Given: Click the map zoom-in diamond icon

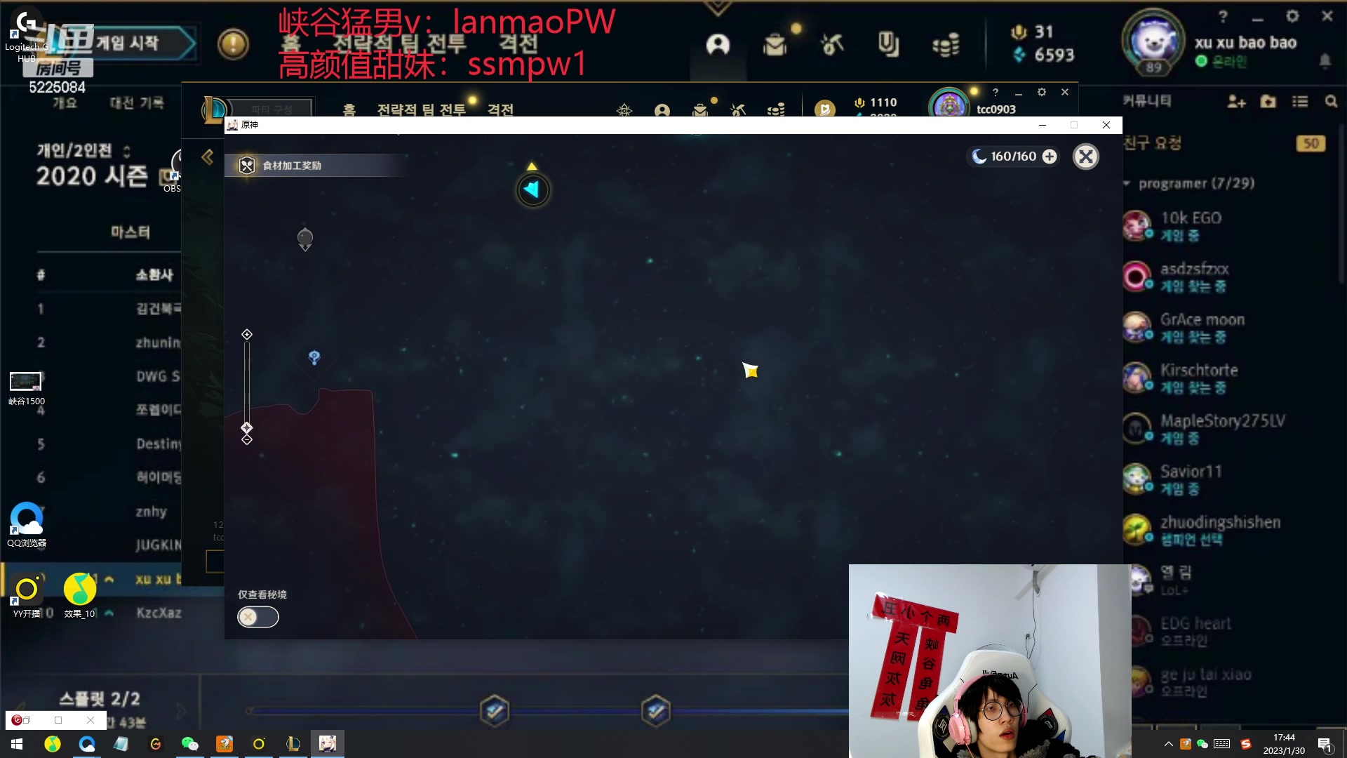Looking at the screenshot, I should [x=247, y=335].
